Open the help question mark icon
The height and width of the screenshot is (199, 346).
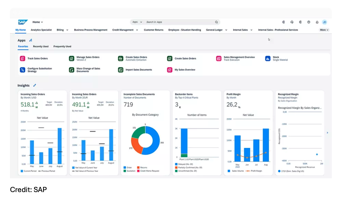(309, 22)
